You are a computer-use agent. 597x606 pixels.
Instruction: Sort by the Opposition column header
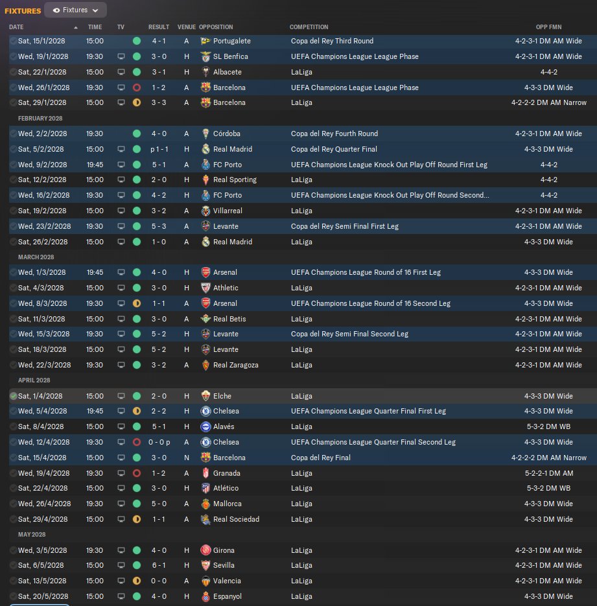(x=216, y=27)
